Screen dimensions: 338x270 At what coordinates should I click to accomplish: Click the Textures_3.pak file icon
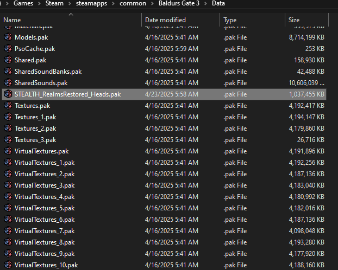tap(8, 140)
